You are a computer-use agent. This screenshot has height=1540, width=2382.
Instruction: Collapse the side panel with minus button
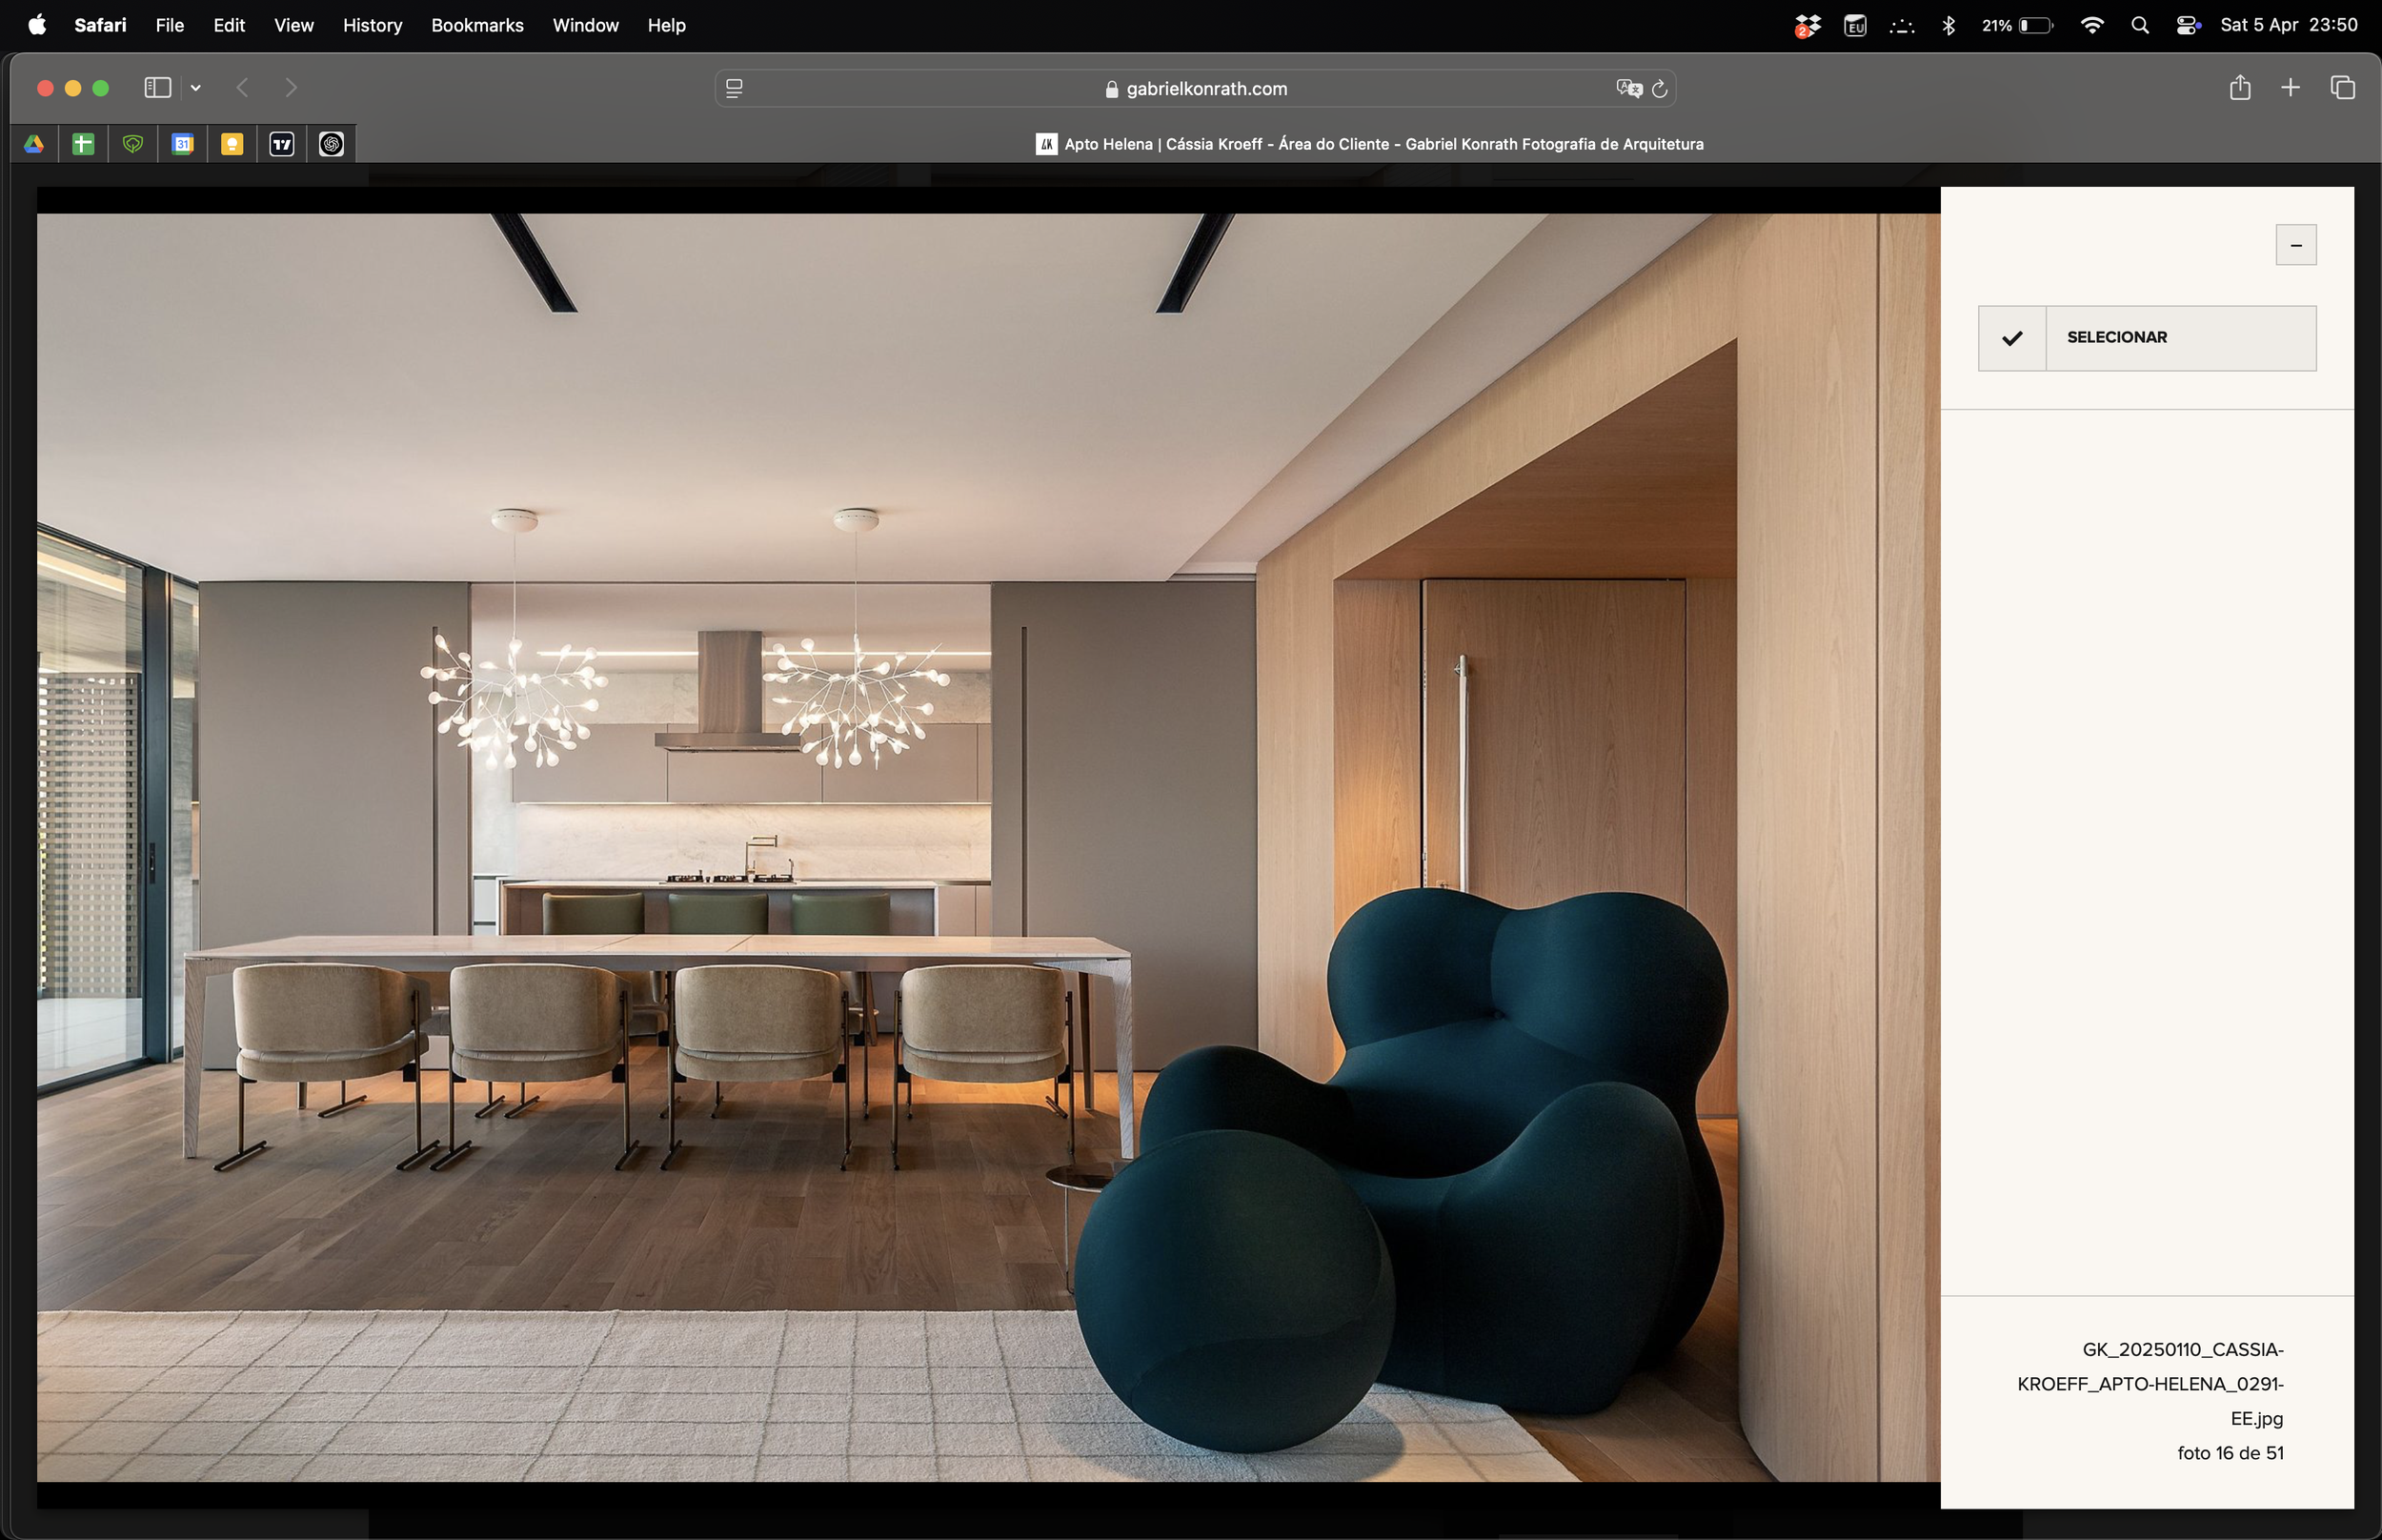pos(2295,245)
